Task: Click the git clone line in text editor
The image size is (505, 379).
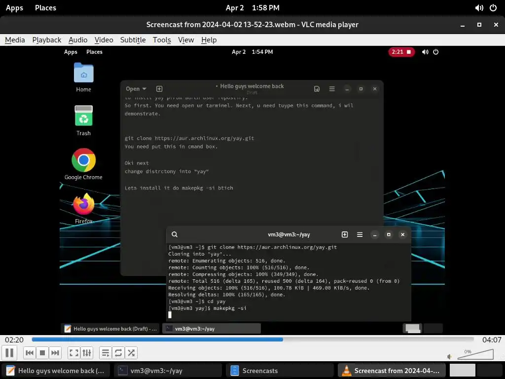Action: pos(189,138)
